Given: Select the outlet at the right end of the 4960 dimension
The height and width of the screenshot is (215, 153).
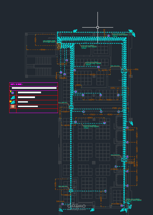Looking at the screenshot, I should coord(105,123).
